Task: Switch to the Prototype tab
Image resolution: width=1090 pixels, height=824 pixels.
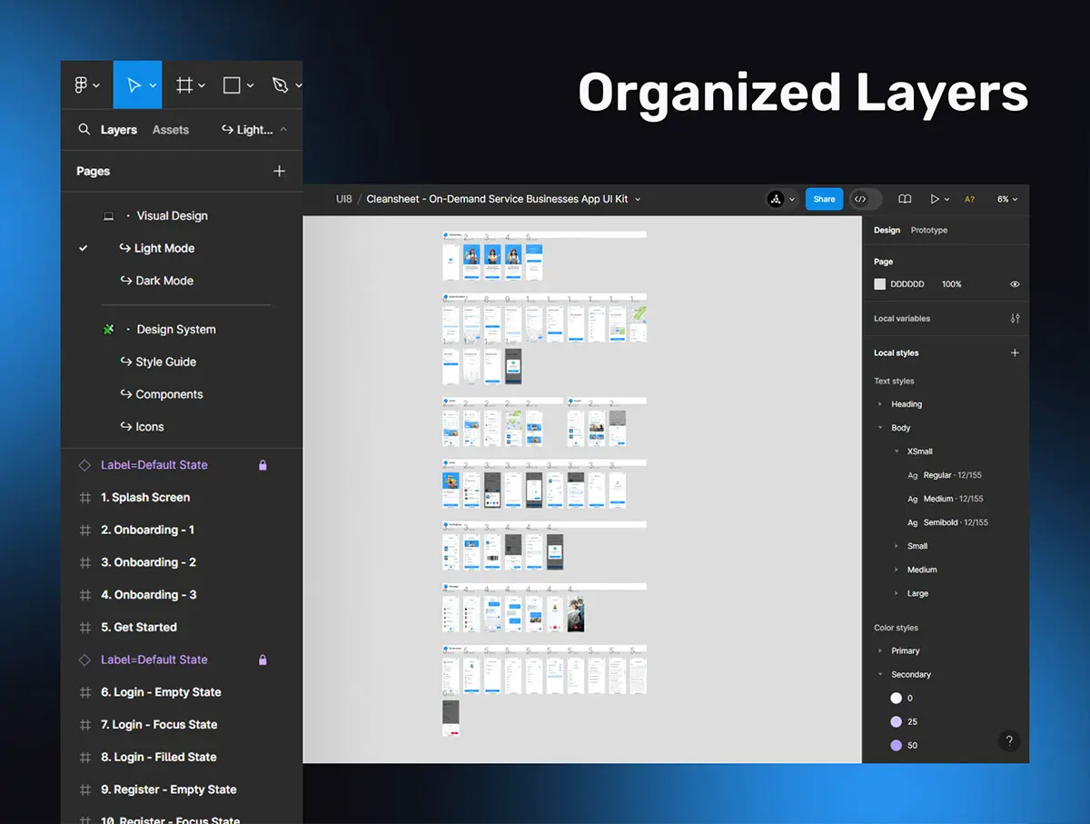Action: click(x=928, y=231)
